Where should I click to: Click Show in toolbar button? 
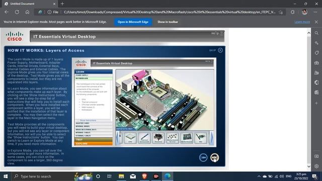168,22
